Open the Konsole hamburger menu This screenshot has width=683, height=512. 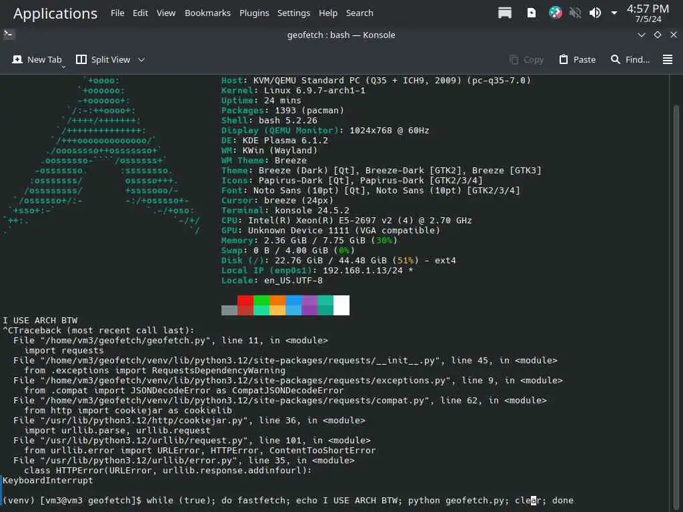coord(667,59)
